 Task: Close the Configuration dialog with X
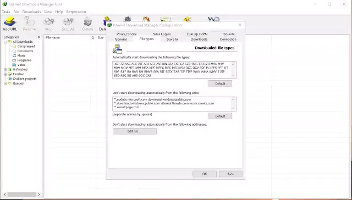click(240, 25)
